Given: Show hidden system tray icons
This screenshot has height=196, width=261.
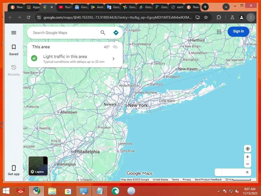Looking at the screenshot, I should point(218,191).
